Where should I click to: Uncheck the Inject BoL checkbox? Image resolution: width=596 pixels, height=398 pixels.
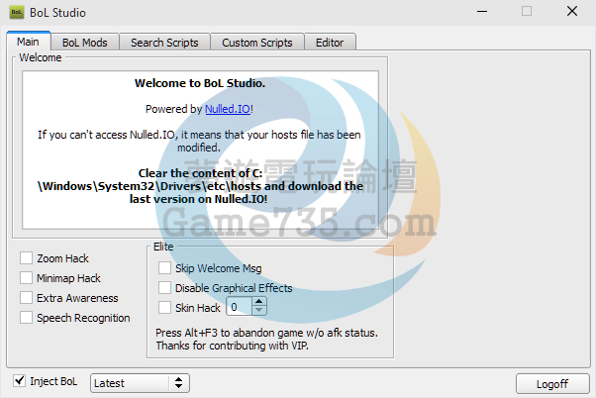pyautogui.click(x=20, y=380)
